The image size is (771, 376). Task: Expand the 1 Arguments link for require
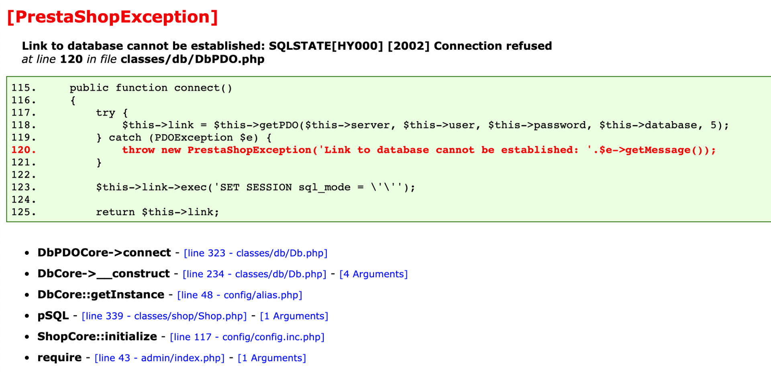pyautogui.click(x=272, y=358)
